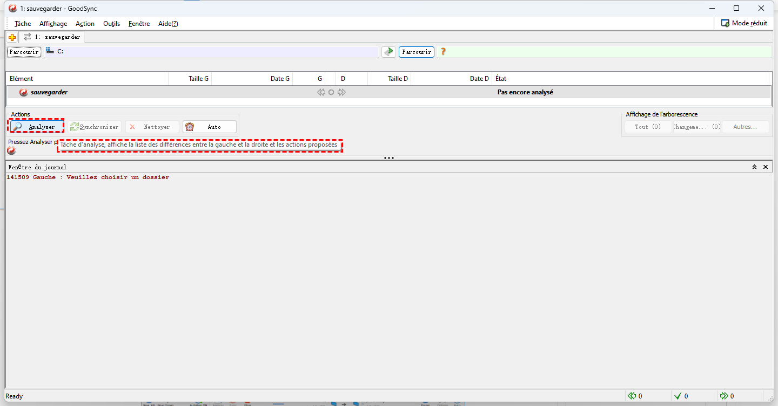
Task: Click the left-arrow counter in the status bar
Action: [635, 396]
